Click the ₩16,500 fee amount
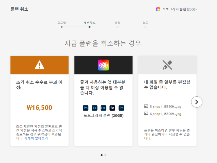The width and height of the screenshot is (217, 163). [40, 108]
